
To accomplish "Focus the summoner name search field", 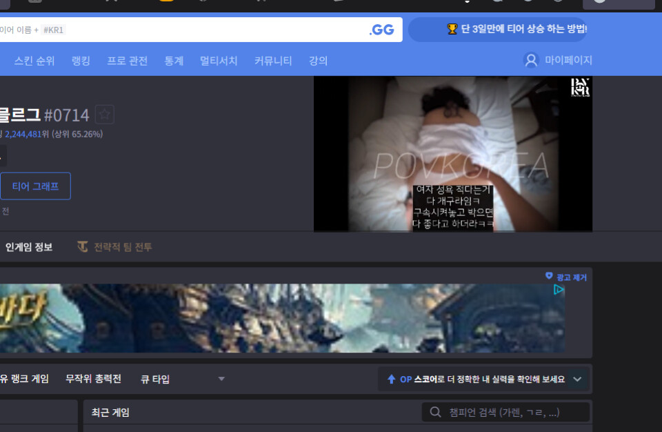I will click(207, 30).
